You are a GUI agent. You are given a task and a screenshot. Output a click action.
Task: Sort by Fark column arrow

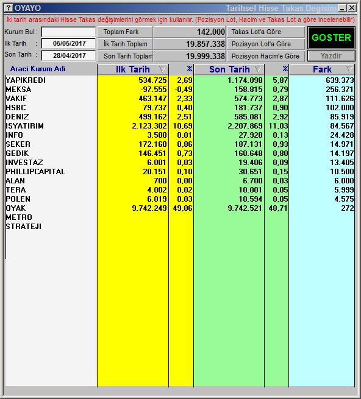(349, 69)
